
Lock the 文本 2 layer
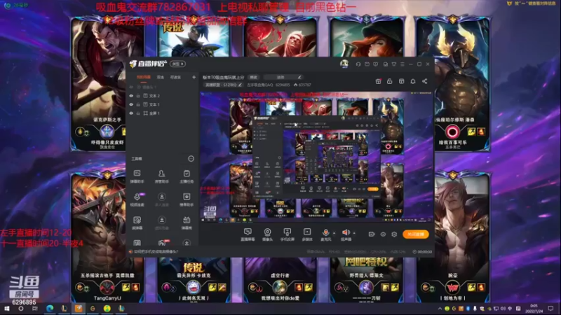[138, 96]
